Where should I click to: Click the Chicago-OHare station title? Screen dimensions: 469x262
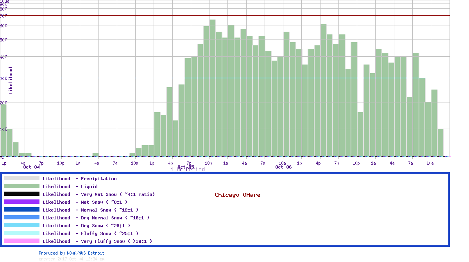[237, 195]
